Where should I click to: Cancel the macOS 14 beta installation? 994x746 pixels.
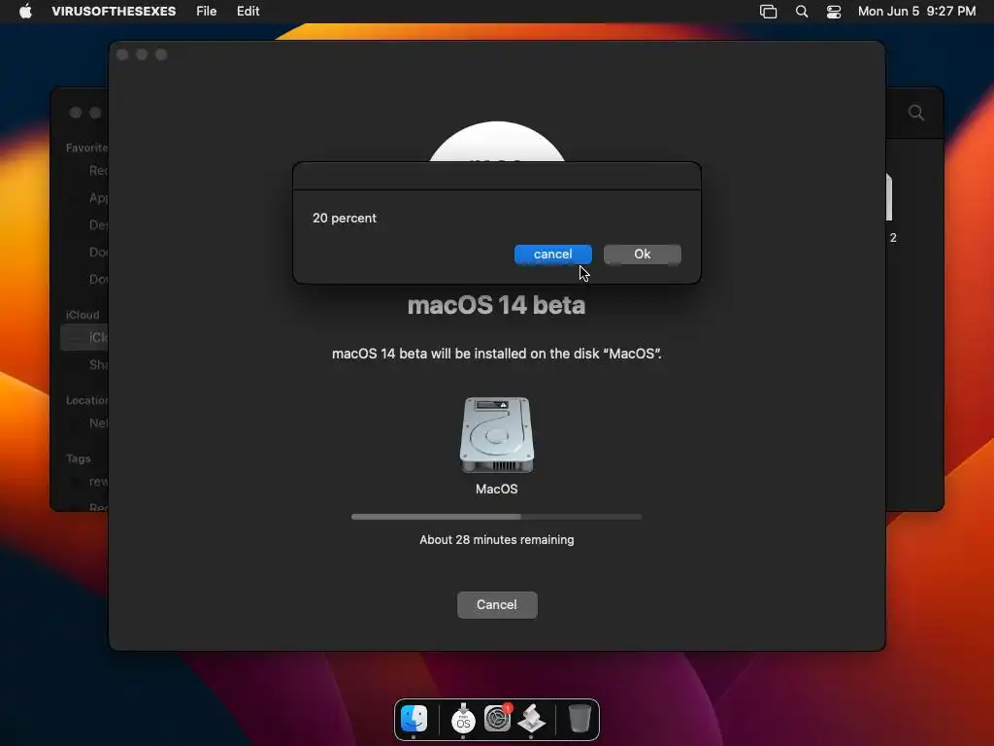tap(497, 604)
